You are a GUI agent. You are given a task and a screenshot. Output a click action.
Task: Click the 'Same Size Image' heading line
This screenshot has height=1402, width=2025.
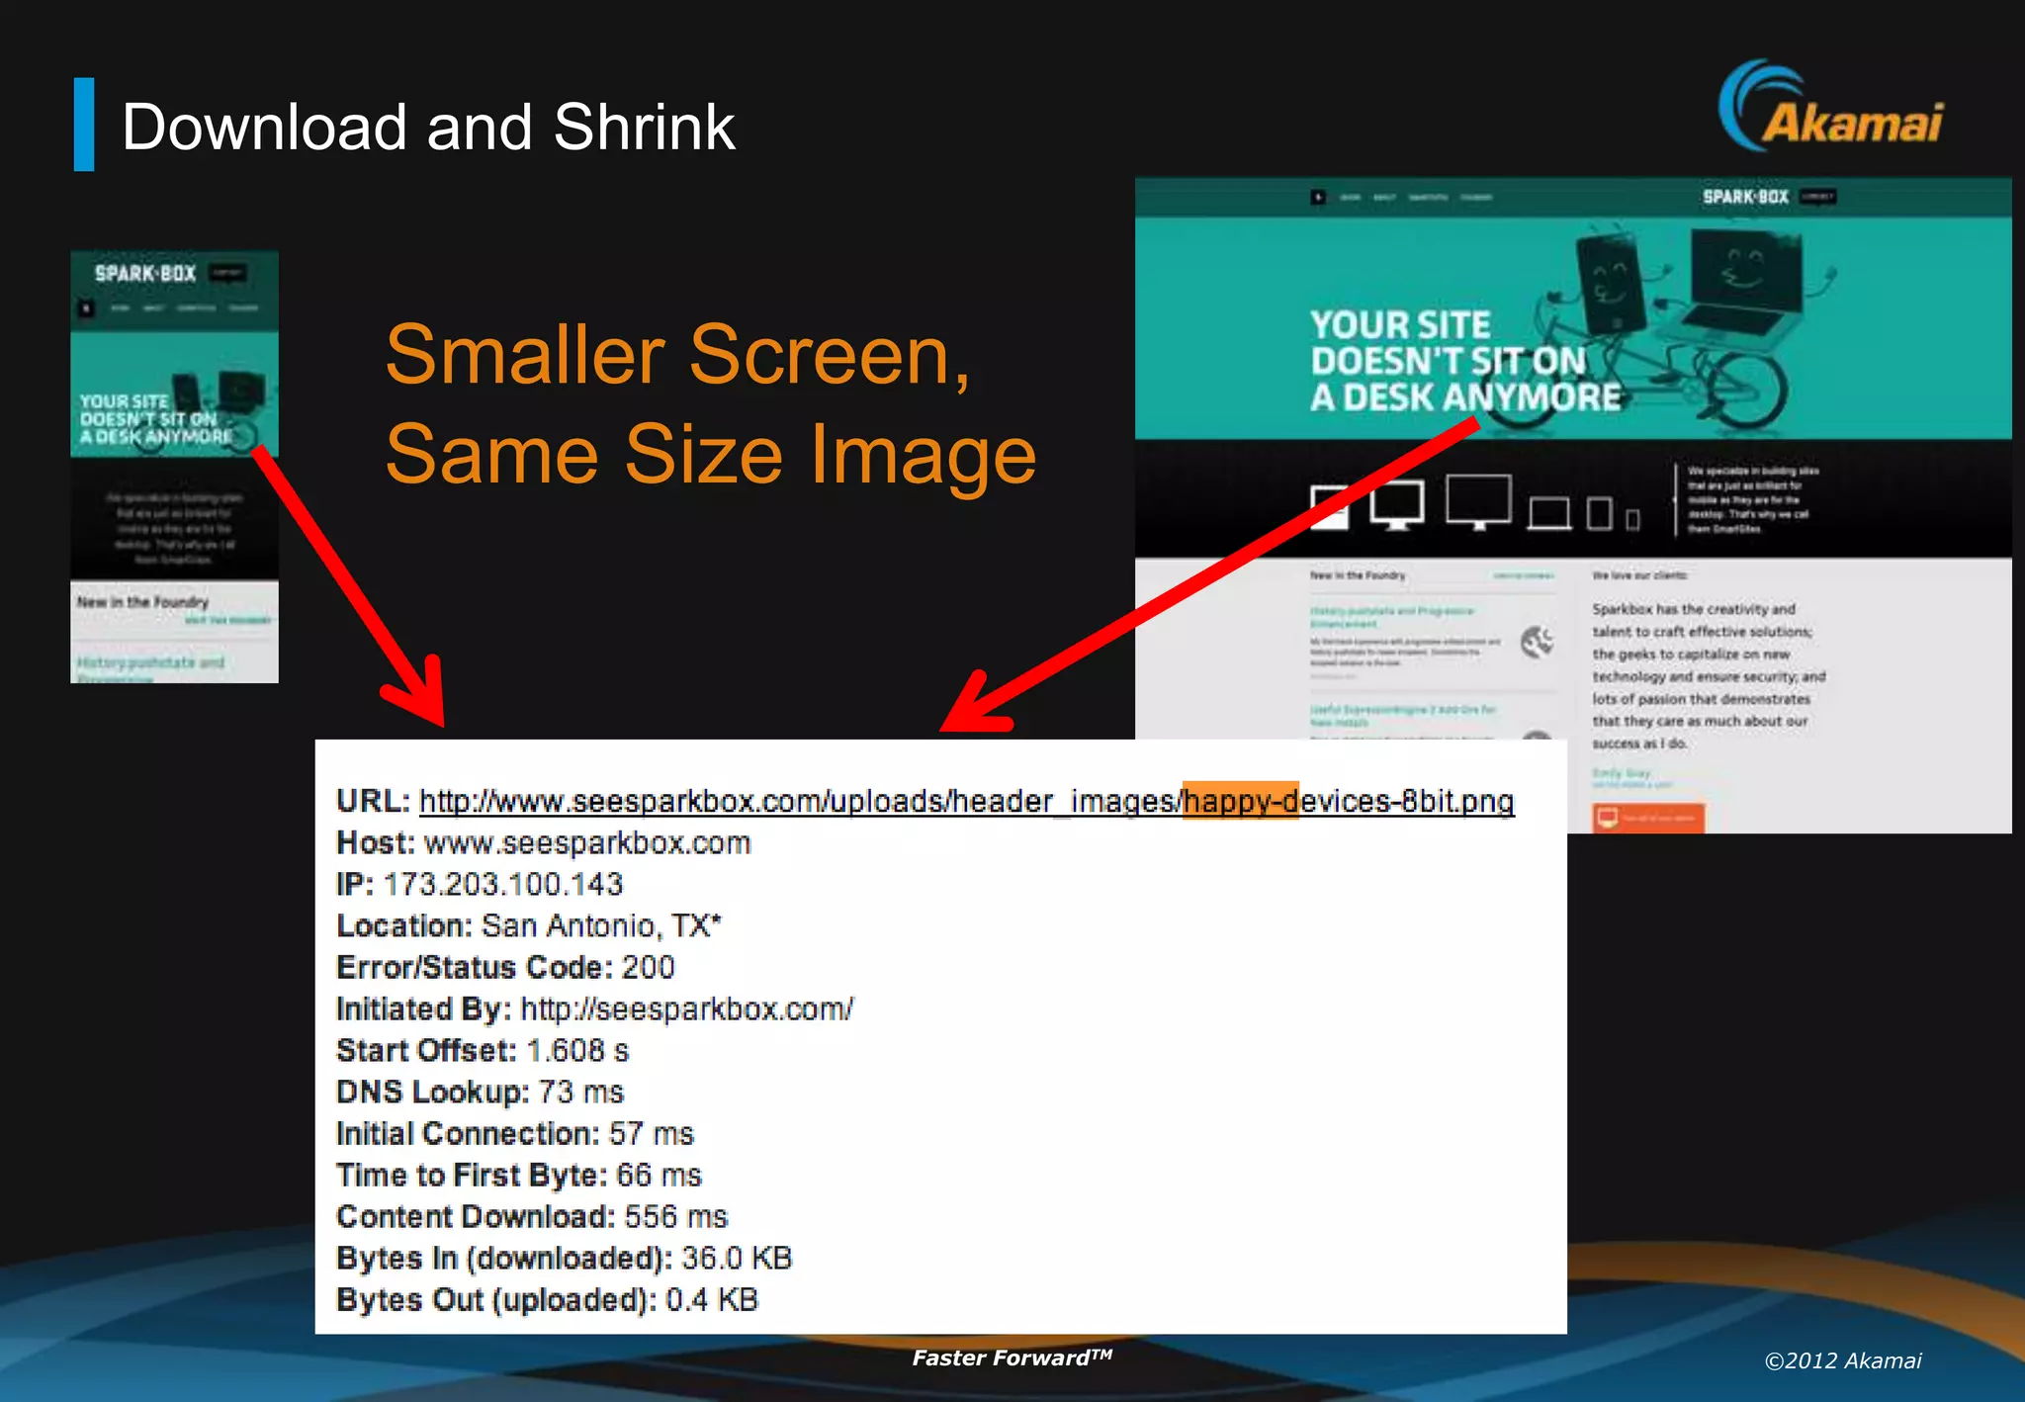click(x=711, y=455)
